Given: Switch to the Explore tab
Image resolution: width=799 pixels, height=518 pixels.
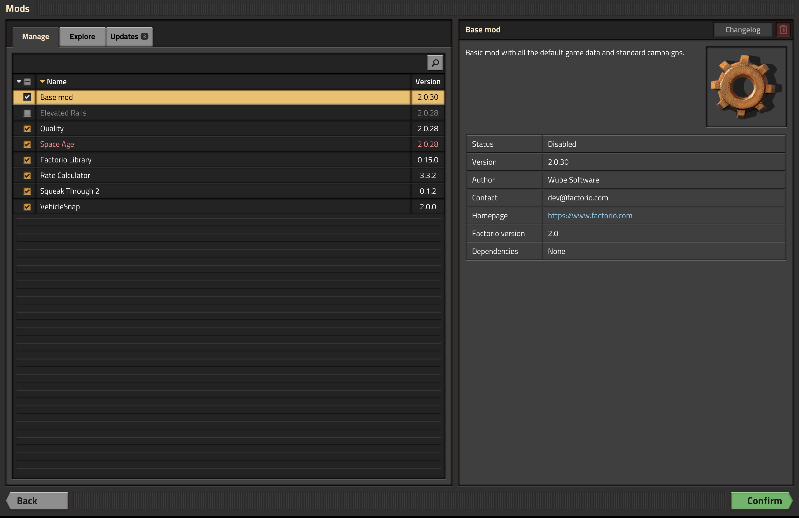Looking at the screenshot, I should pos(82,36).
